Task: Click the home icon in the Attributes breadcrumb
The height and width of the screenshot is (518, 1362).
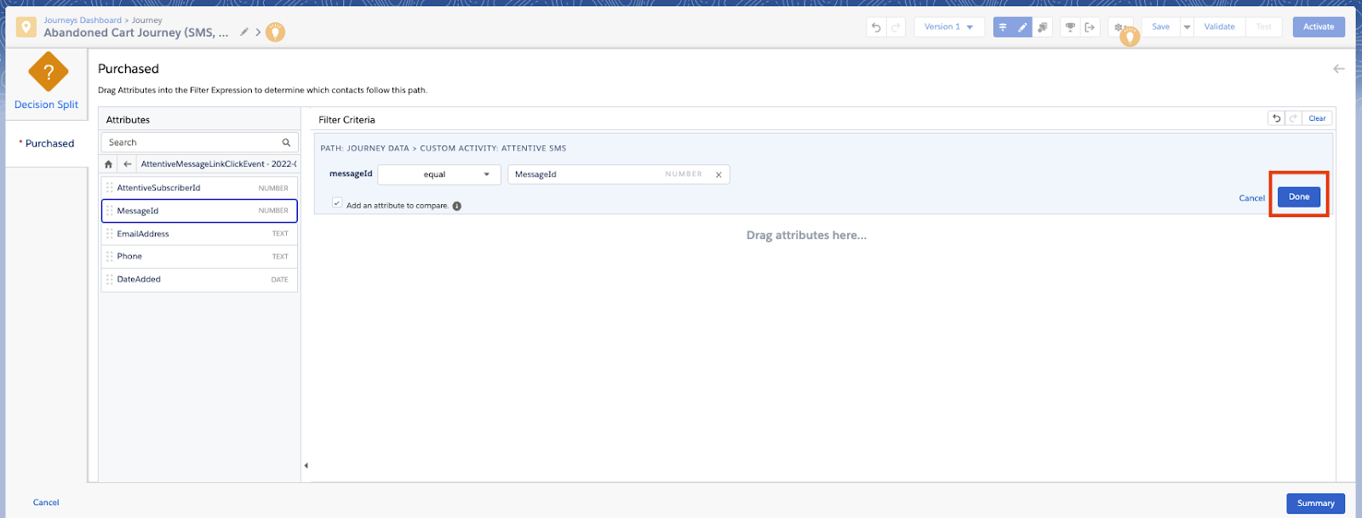Action: coord(108,164)
